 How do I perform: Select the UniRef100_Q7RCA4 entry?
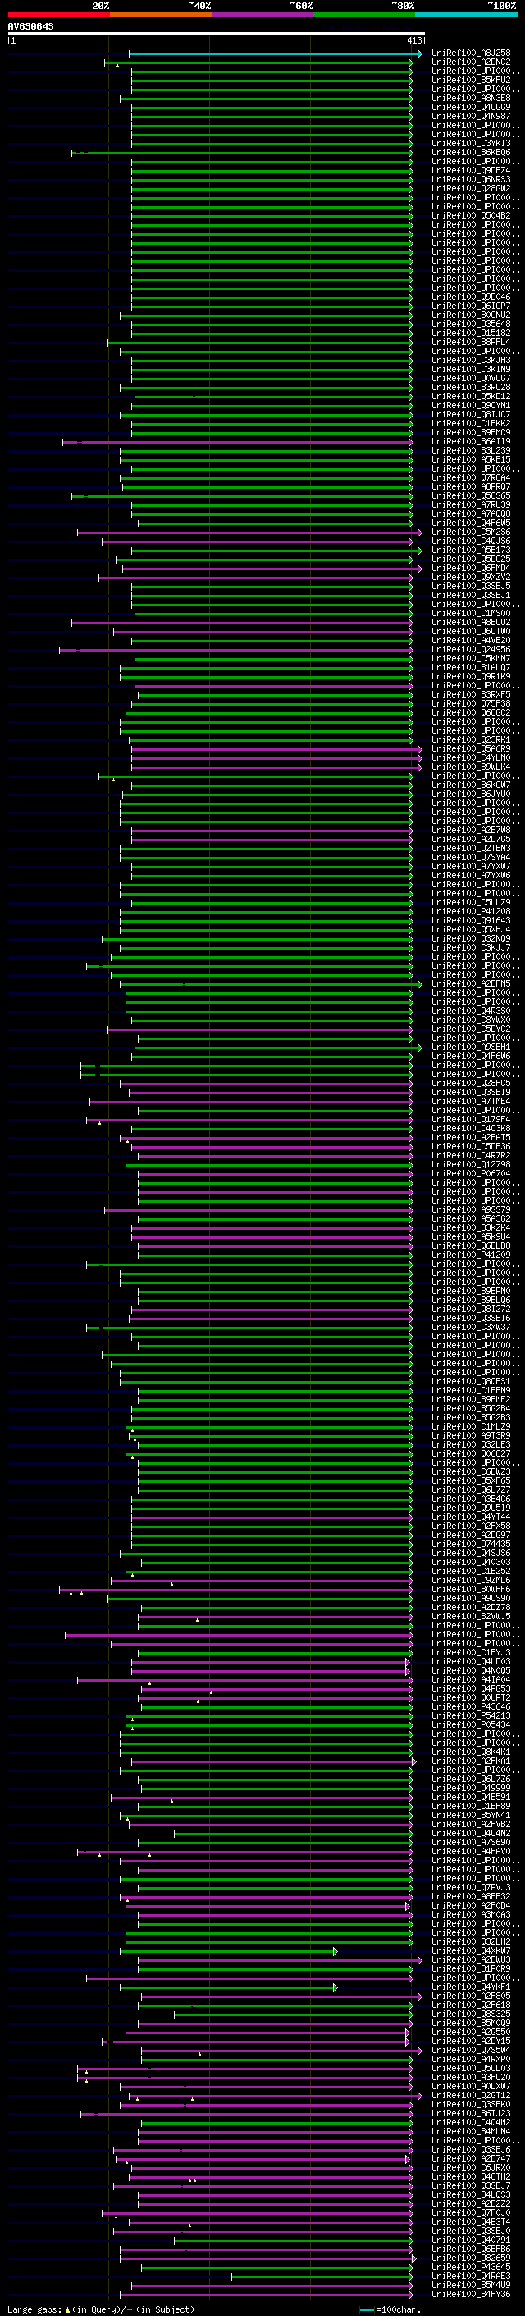pos(471,478)
